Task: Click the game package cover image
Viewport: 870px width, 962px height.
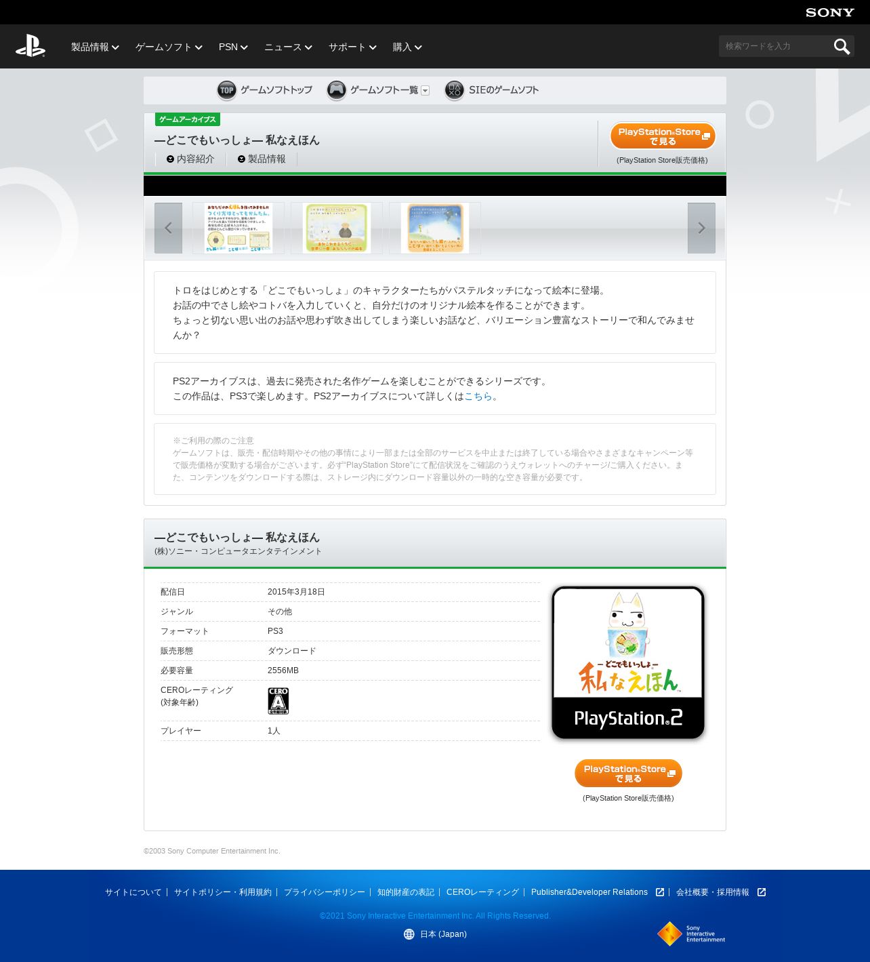Action: click(x=628, y=662)
